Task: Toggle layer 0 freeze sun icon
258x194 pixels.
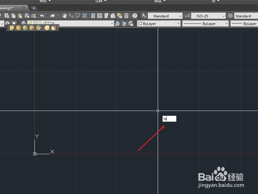Action: pos(35,23)
